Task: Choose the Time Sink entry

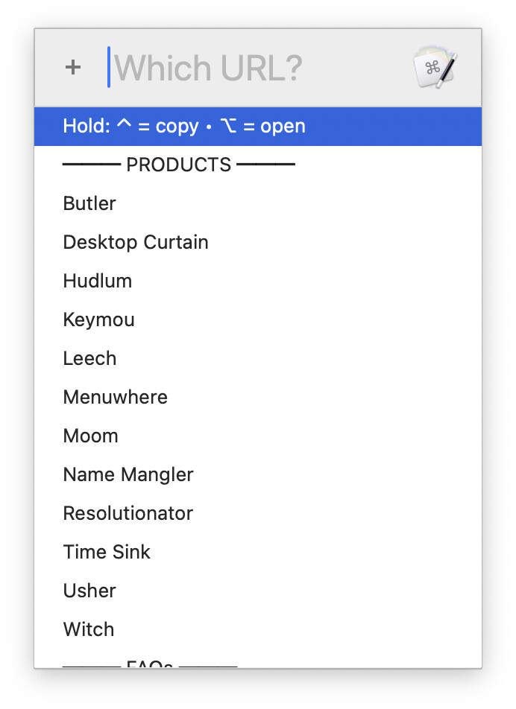Action: point(107,552)
